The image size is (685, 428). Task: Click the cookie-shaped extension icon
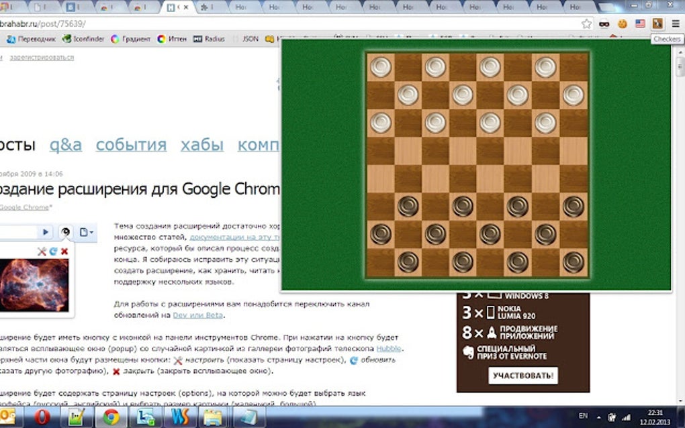coord(622,23)
